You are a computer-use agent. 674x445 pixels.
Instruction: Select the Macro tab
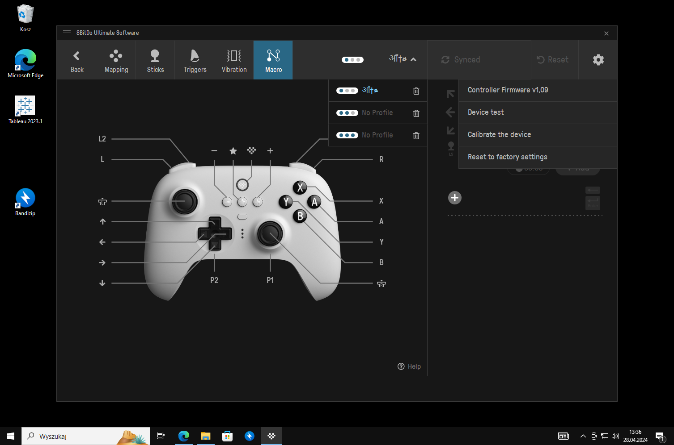[273, 60]
